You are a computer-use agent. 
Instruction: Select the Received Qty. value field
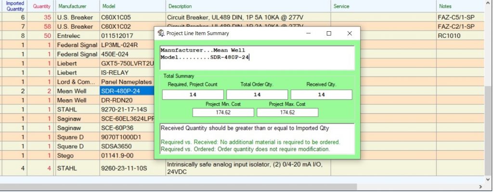tap(321, 95)
